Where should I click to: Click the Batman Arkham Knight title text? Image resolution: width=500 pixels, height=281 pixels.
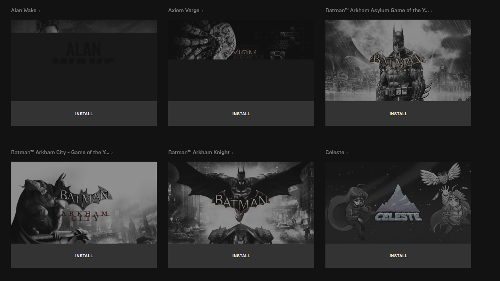point(199,152)
